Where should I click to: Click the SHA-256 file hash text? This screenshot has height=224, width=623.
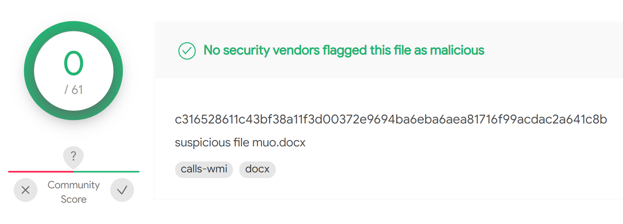(x=391, y=119)
